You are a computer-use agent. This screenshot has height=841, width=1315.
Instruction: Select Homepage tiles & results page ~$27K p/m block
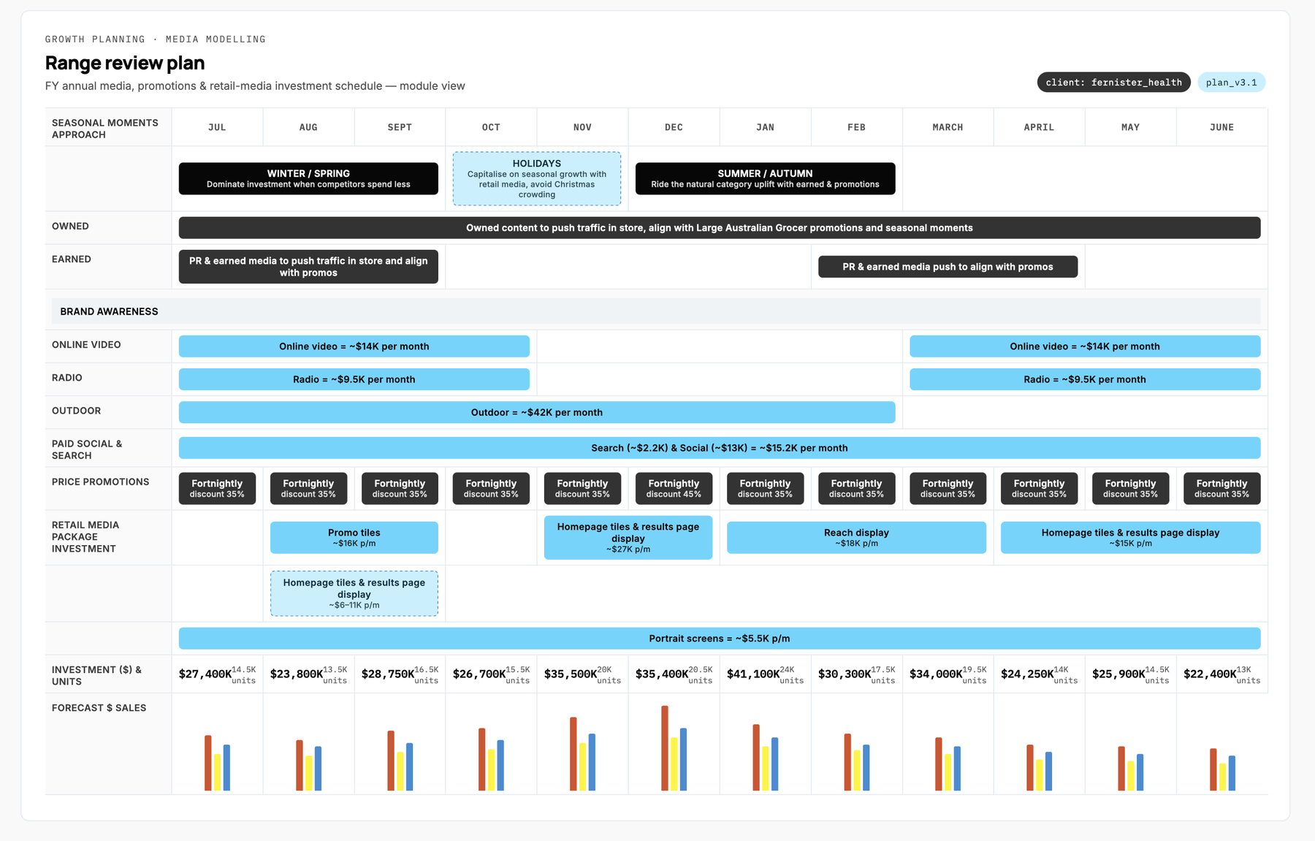click(x=628, y=538)
